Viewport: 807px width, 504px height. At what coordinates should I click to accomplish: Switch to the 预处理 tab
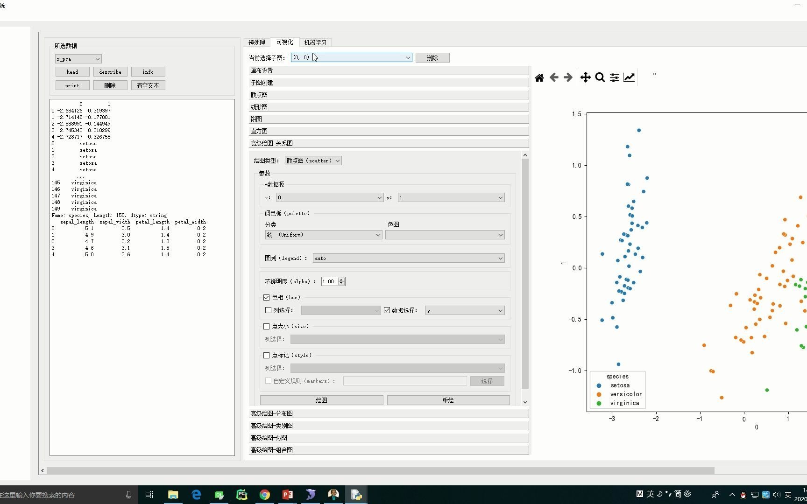(x=256, y=42)
